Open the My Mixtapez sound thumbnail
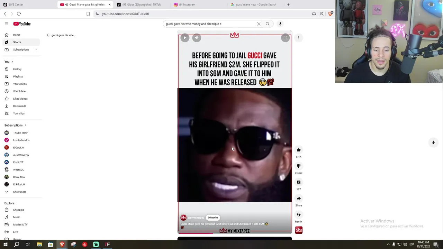 point(299,230)
